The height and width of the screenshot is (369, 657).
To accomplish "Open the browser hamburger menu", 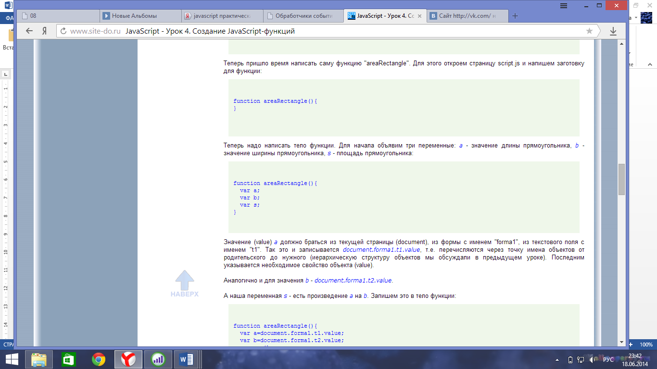I will pyautogui.click(x=564, y=5).
